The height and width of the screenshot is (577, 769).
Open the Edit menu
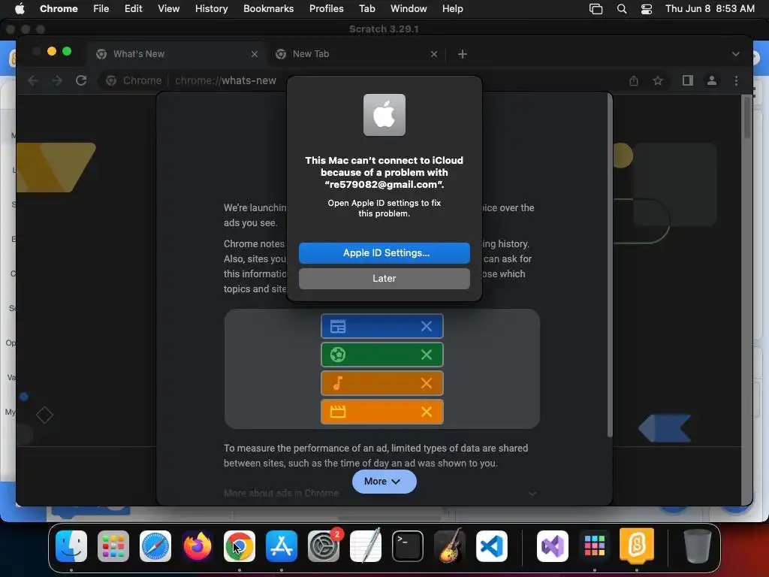click(134, 9)
